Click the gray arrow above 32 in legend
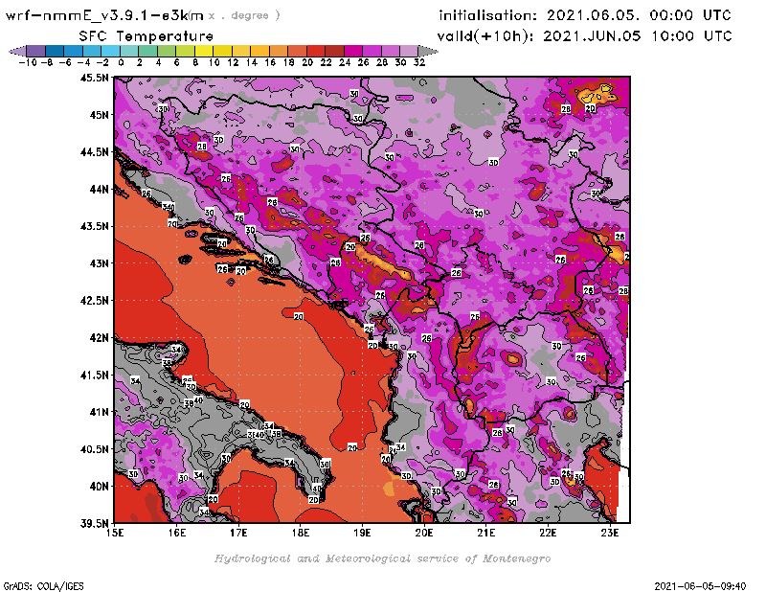 click(427, 51)
